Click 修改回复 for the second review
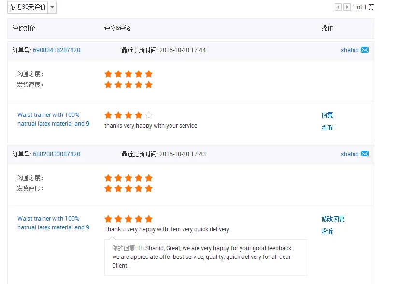The height and width of the screenshot is (284, 397). coord(333,219)
